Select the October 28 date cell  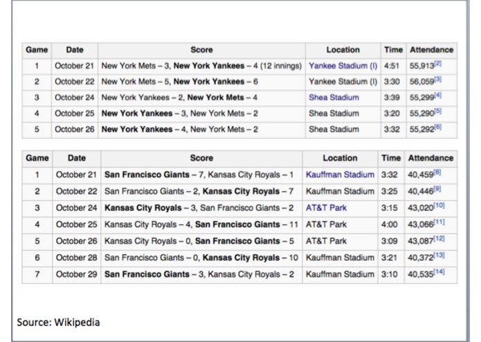[x=76, y=258]
